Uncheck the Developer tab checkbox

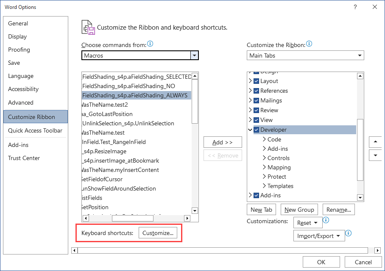point(256,130)
